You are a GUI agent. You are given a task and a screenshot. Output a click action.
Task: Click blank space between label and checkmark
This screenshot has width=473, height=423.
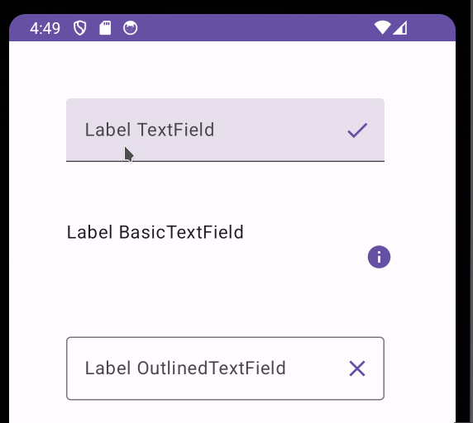click(x=280, y=130)
